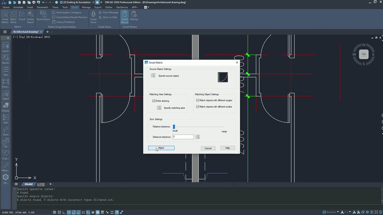This screenshot has height=215, width=383.
Task: Add a new layout with plus button
Action: (x=51, y=184)
